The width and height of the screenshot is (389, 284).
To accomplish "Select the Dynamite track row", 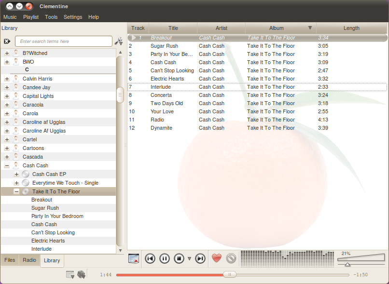I will click(257, 128).
